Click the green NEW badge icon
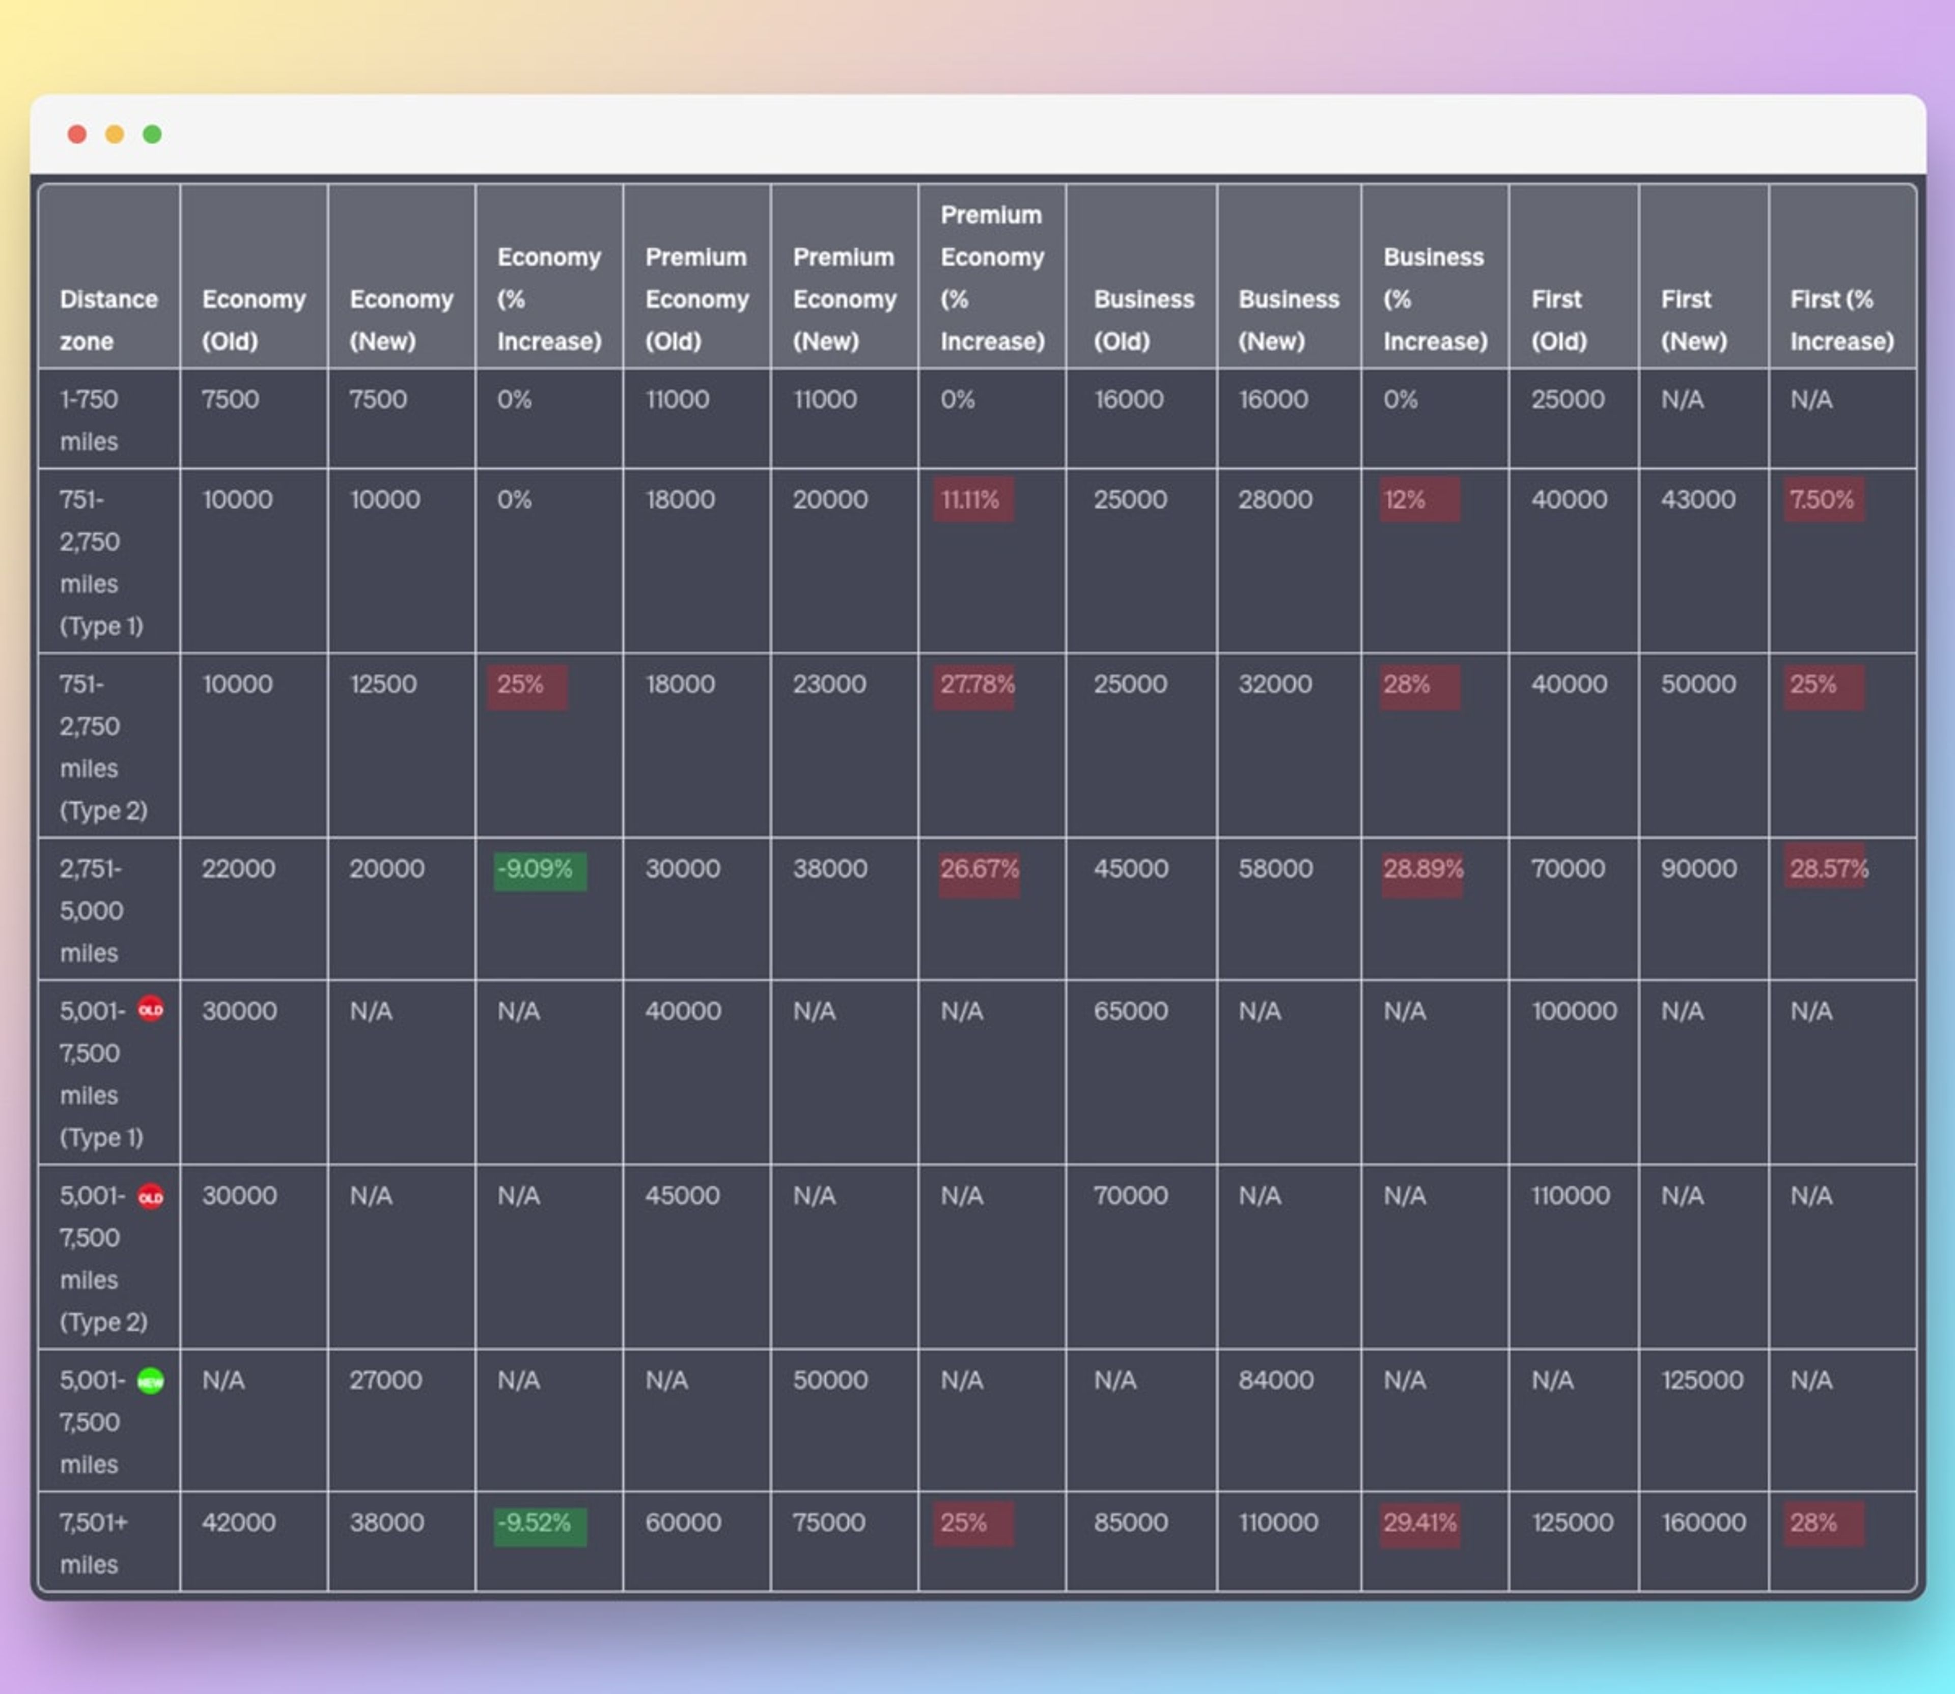 (150, 1381)
